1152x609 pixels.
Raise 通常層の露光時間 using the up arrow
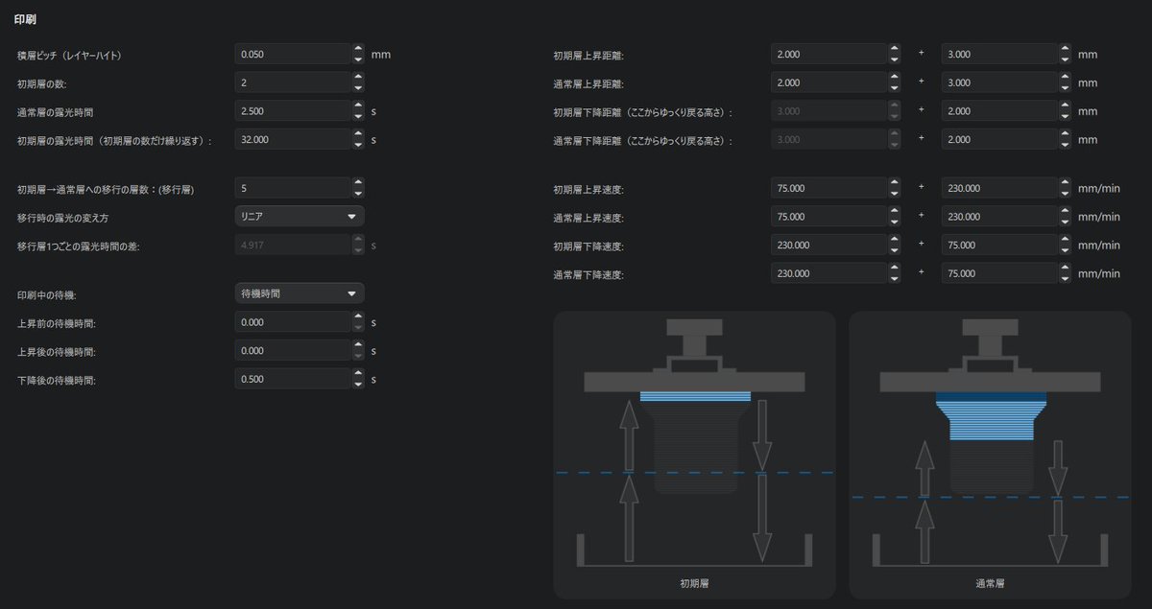coord(358,105)
